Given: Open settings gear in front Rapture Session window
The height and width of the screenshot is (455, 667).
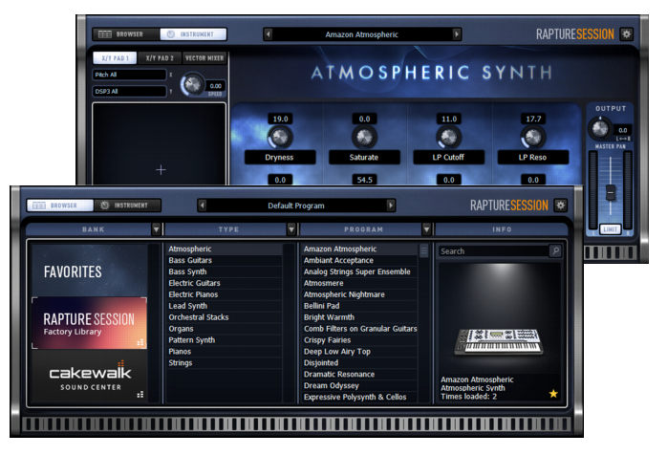Looking at the screenshot, I should [560, 205].
